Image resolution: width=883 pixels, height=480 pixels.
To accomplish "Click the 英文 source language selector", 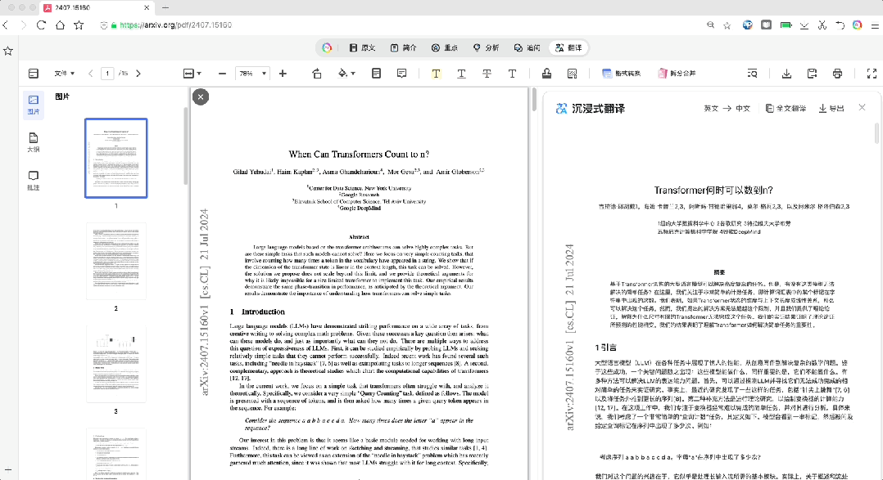I will [711, 109].
